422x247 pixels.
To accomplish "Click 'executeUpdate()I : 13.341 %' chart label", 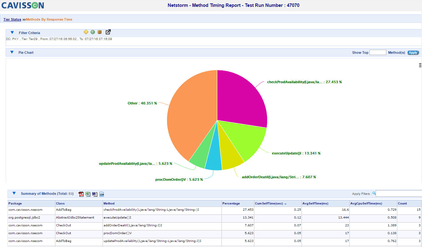I will [x=296, y=153].
